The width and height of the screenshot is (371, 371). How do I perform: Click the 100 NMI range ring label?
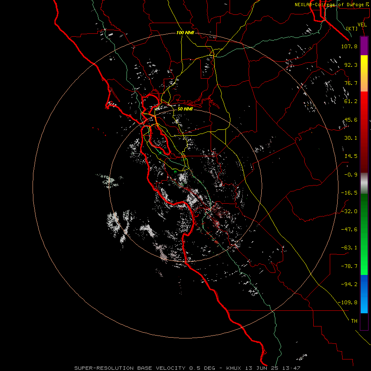point(185,33)
